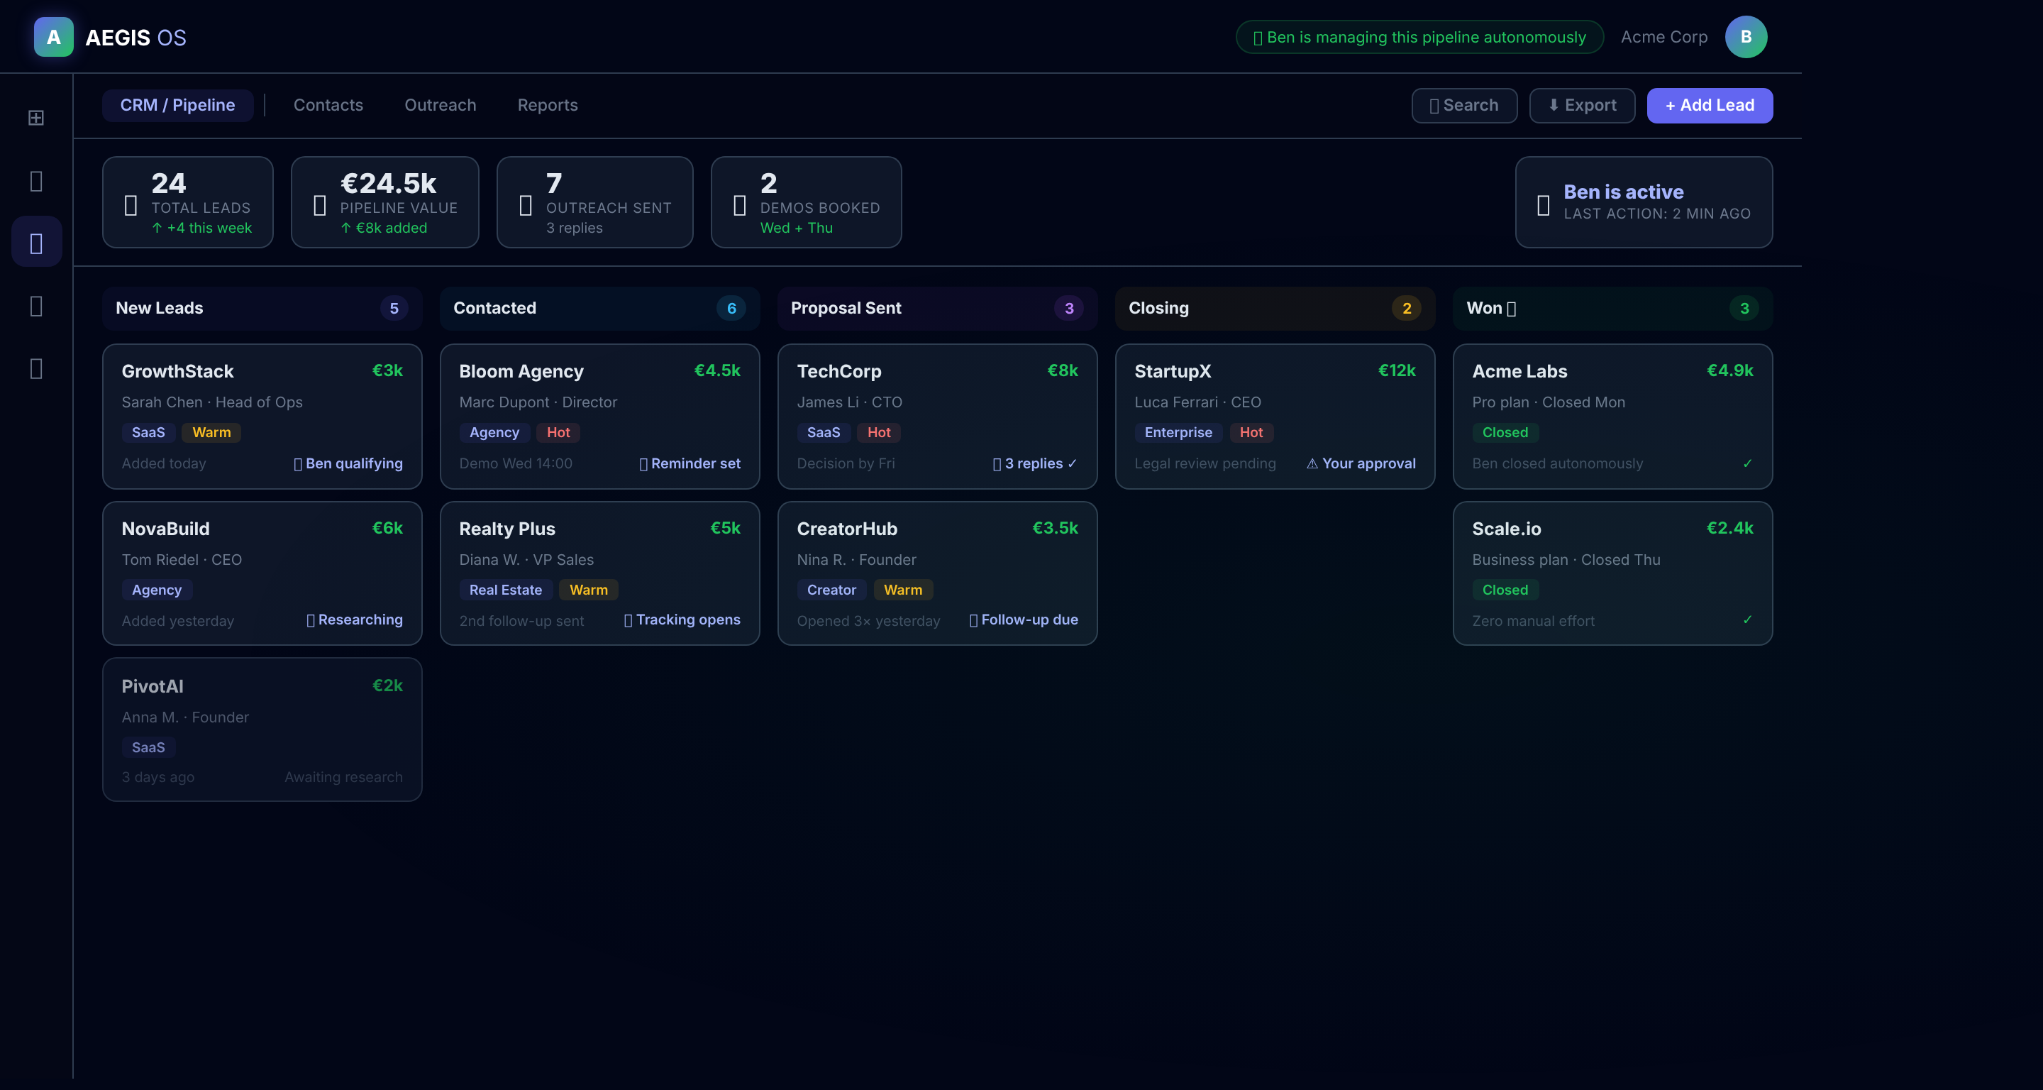The width and height of the screenshot is (2043, 1090).
Task: Click the green B avatar gradient circle
Action: pos(1746,36)
